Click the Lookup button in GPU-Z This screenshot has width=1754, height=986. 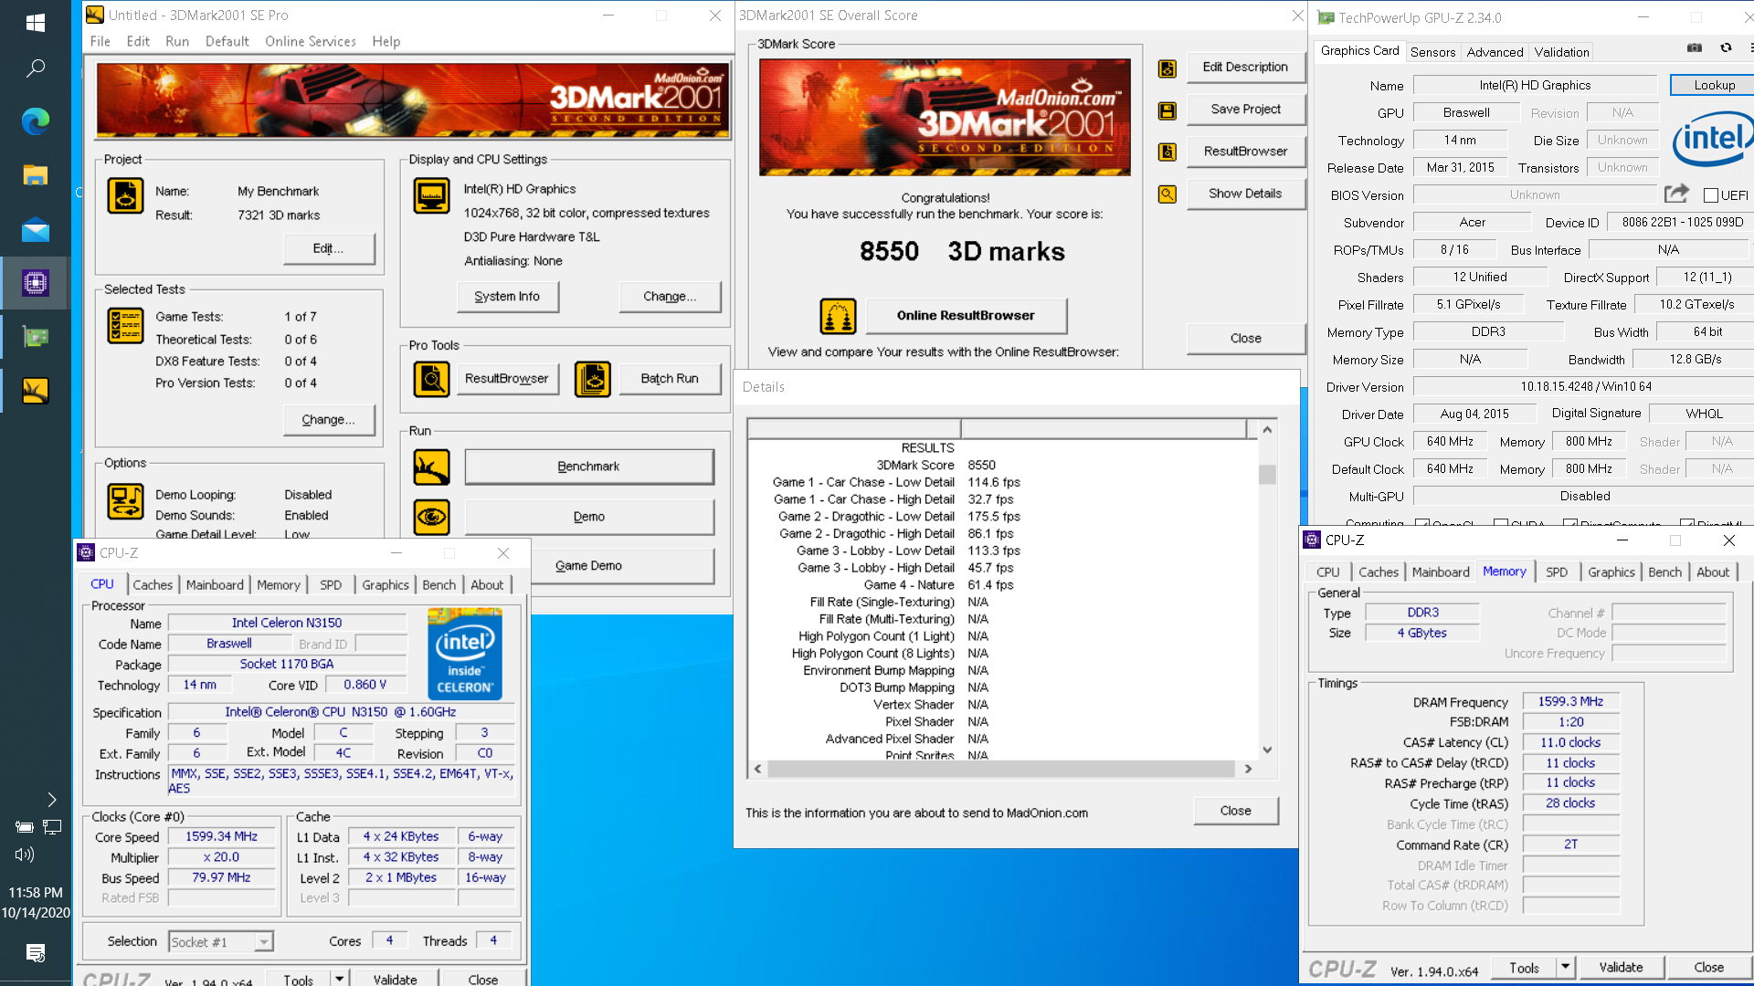click(x=1714, y=85)
